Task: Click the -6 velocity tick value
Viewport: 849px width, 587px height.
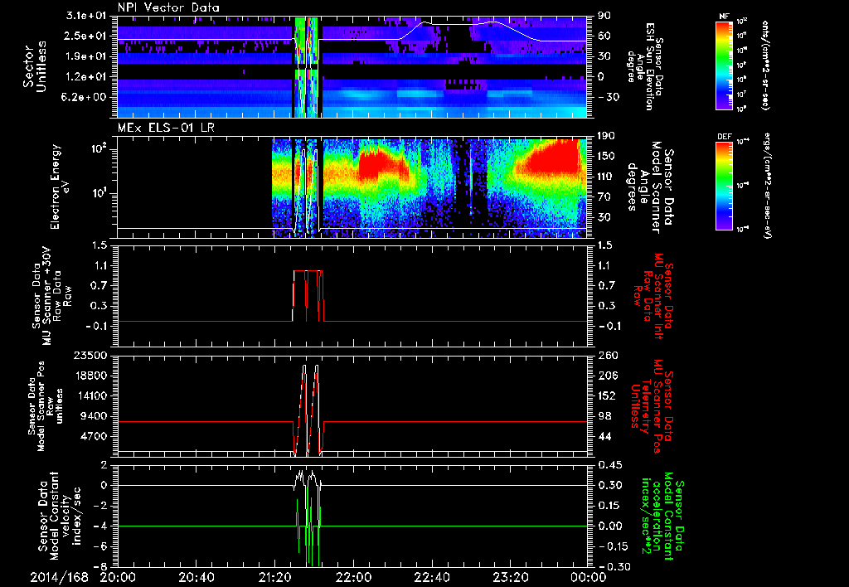Action: (x=100, y=546)
